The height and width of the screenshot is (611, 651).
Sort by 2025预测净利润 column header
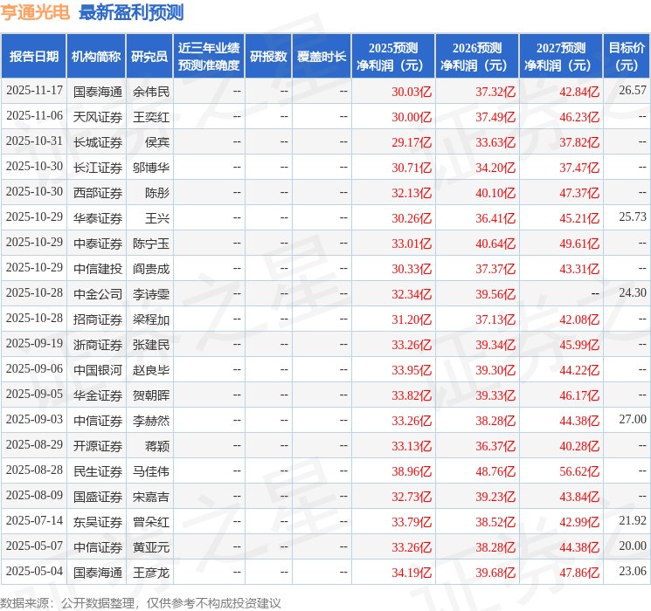[x=392, y=56]
